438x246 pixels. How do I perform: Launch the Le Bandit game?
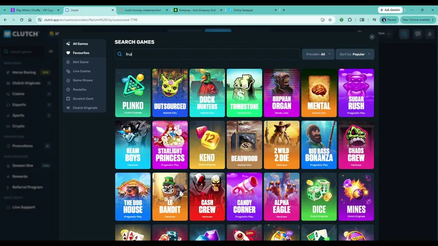pos(170,197)
